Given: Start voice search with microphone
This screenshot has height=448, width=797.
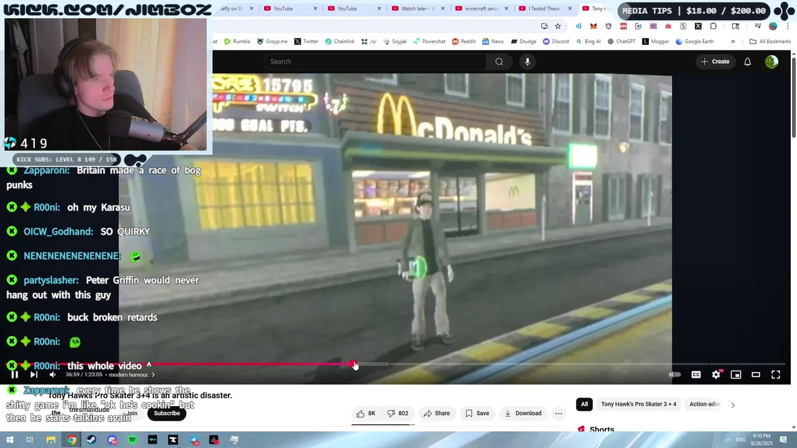Looking at the screenshot, I should pyautogui.click(x=527, y=62).
